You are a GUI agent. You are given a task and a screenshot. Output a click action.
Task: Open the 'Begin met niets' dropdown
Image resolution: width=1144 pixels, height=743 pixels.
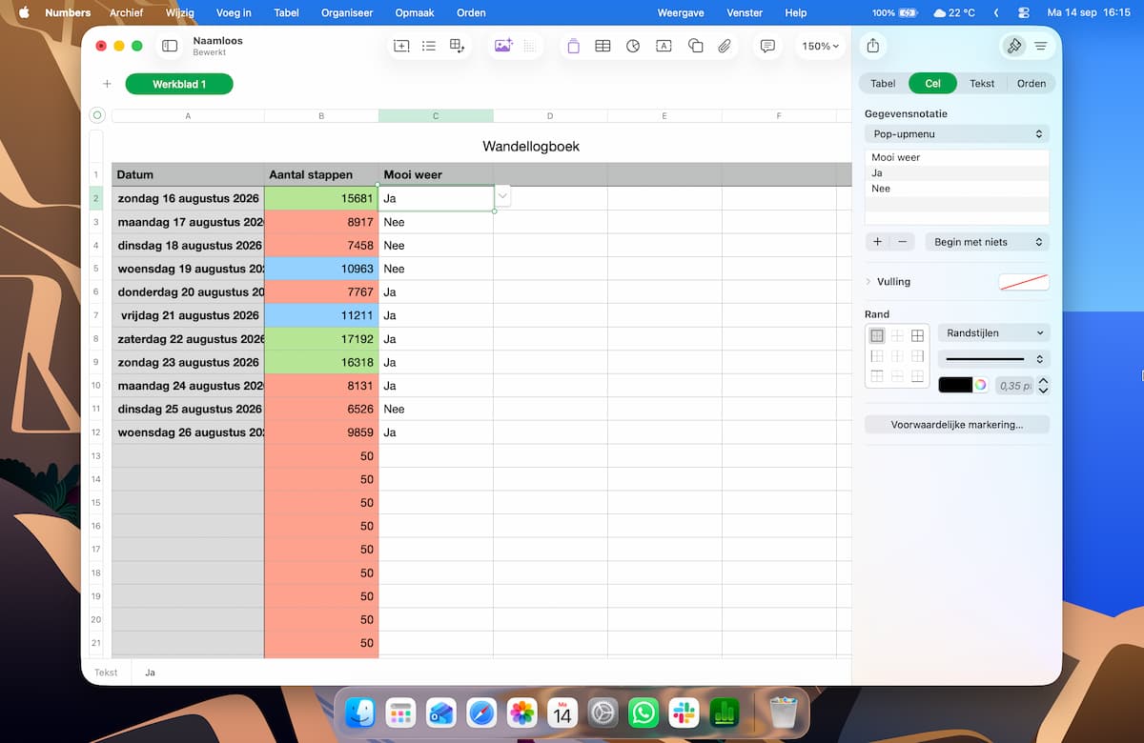pos(987,242)
